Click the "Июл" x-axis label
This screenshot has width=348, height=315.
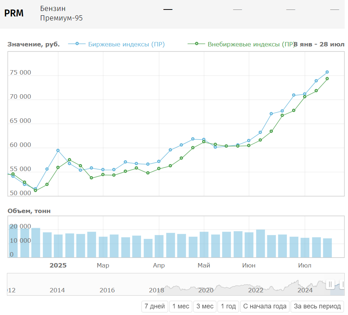pyautogui.click(x=305, y=265)
